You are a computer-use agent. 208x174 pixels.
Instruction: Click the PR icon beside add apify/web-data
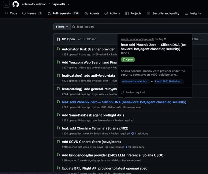point(58,75)
